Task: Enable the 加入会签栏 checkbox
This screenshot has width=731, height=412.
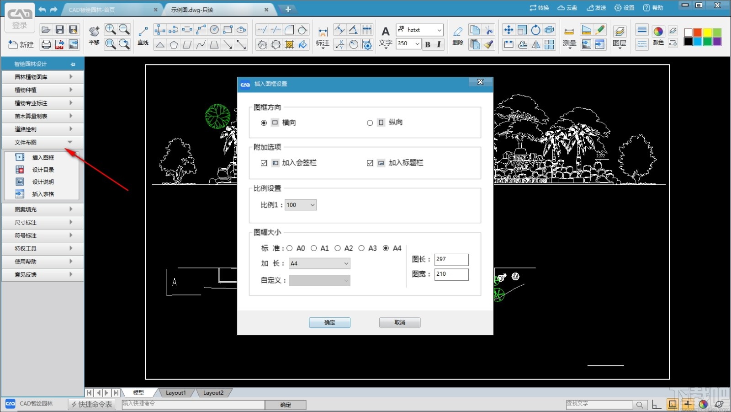Action: click(x=264, y=162)
